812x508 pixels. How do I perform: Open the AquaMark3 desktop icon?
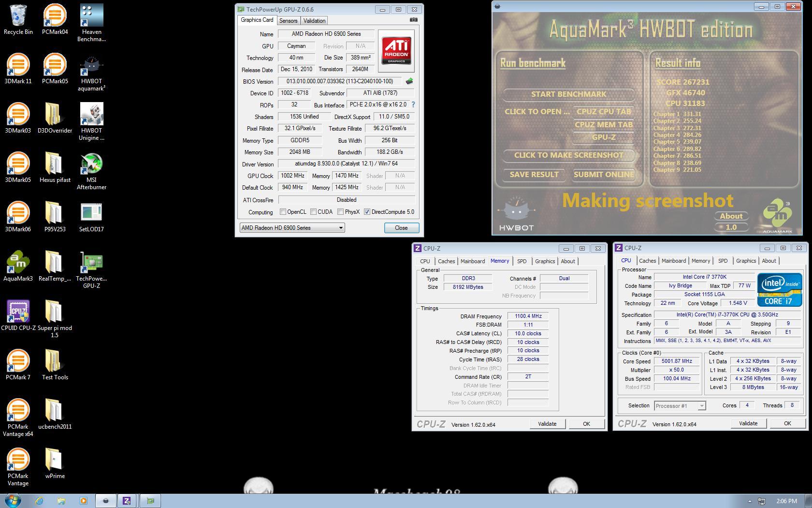coord(18,267)
